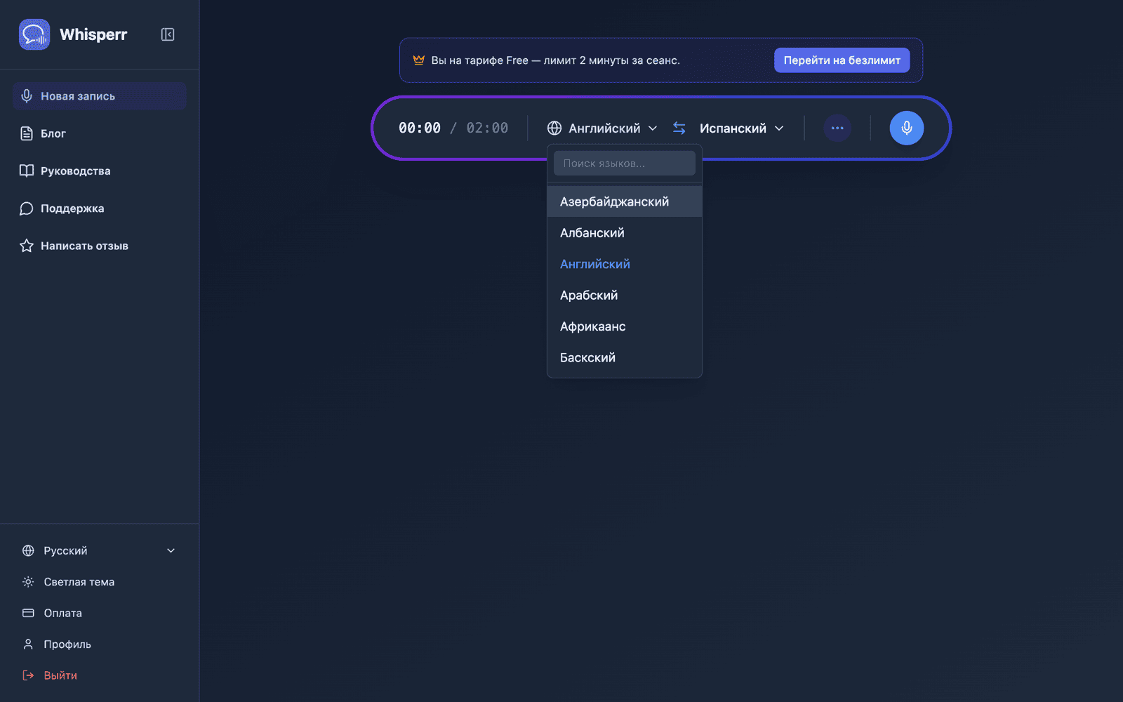Click the Whisperr brand name text
Image resolution: width=1123 pixels, height=702 pixels.
93,34
